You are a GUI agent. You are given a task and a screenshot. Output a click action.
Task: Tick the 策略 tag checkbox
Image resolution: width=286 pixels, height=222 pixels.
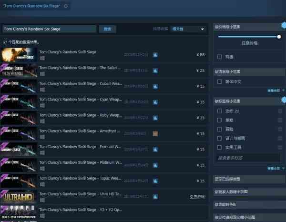pyautogui.click(x=220, y=120)
